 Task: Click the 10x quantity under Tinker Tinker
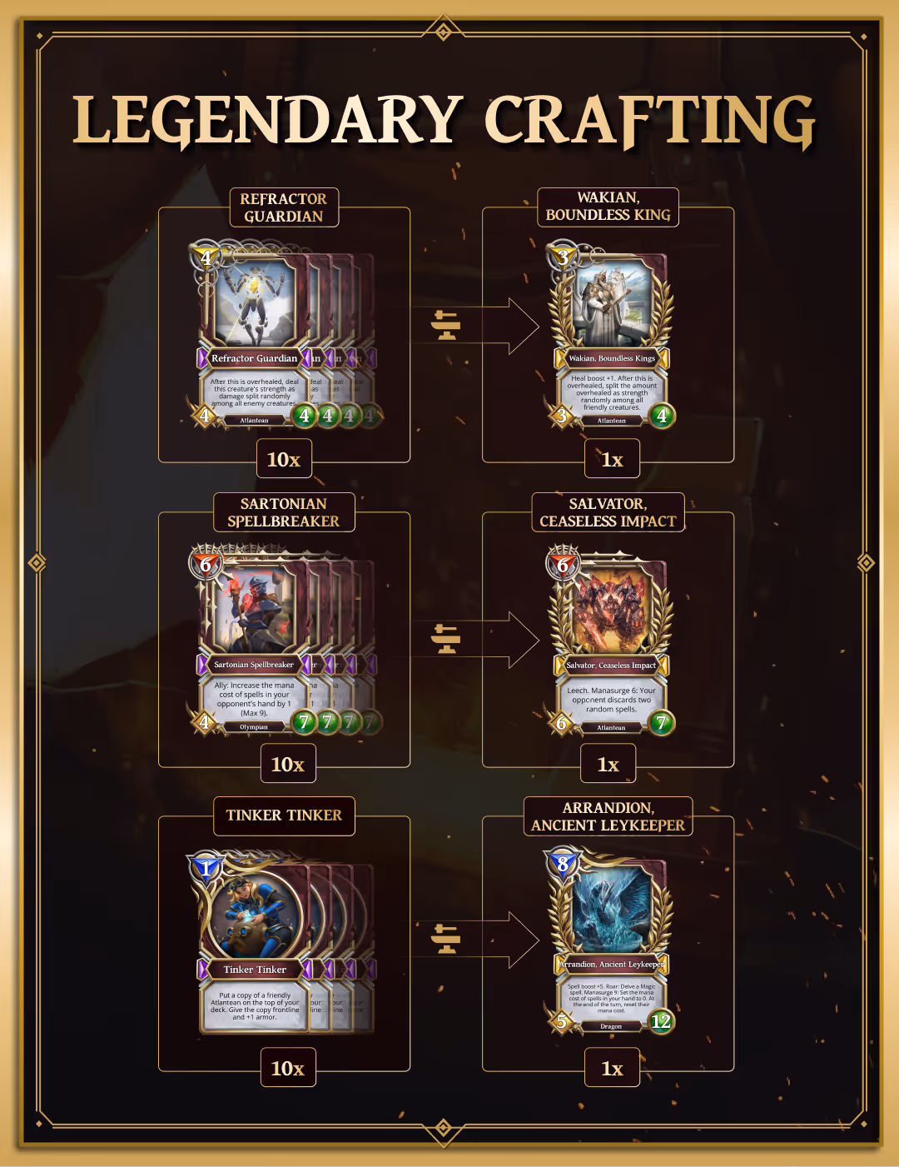tap(287, 1068)
